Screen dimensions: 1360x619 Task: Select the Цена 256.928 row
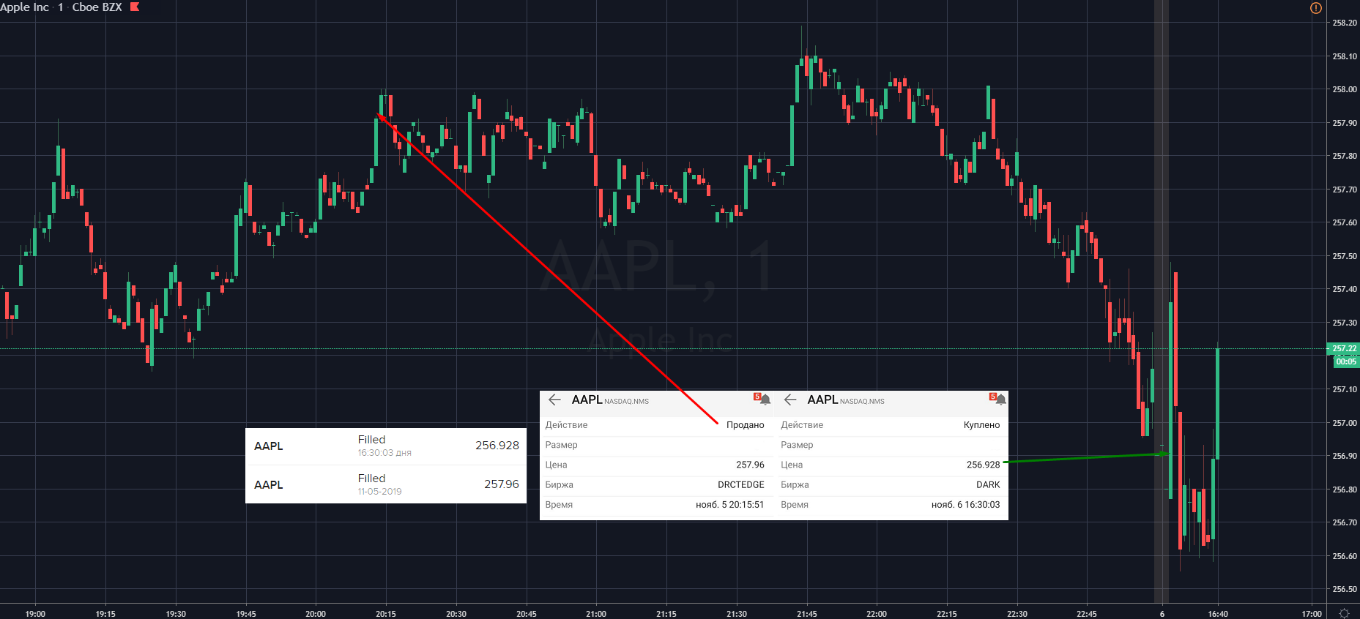[891, 465]
